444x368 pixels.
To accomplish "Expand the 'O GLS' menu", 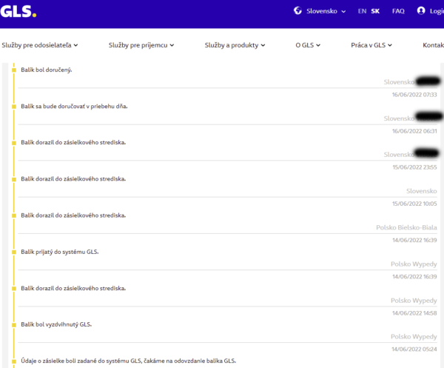I will tap(308, 45).
